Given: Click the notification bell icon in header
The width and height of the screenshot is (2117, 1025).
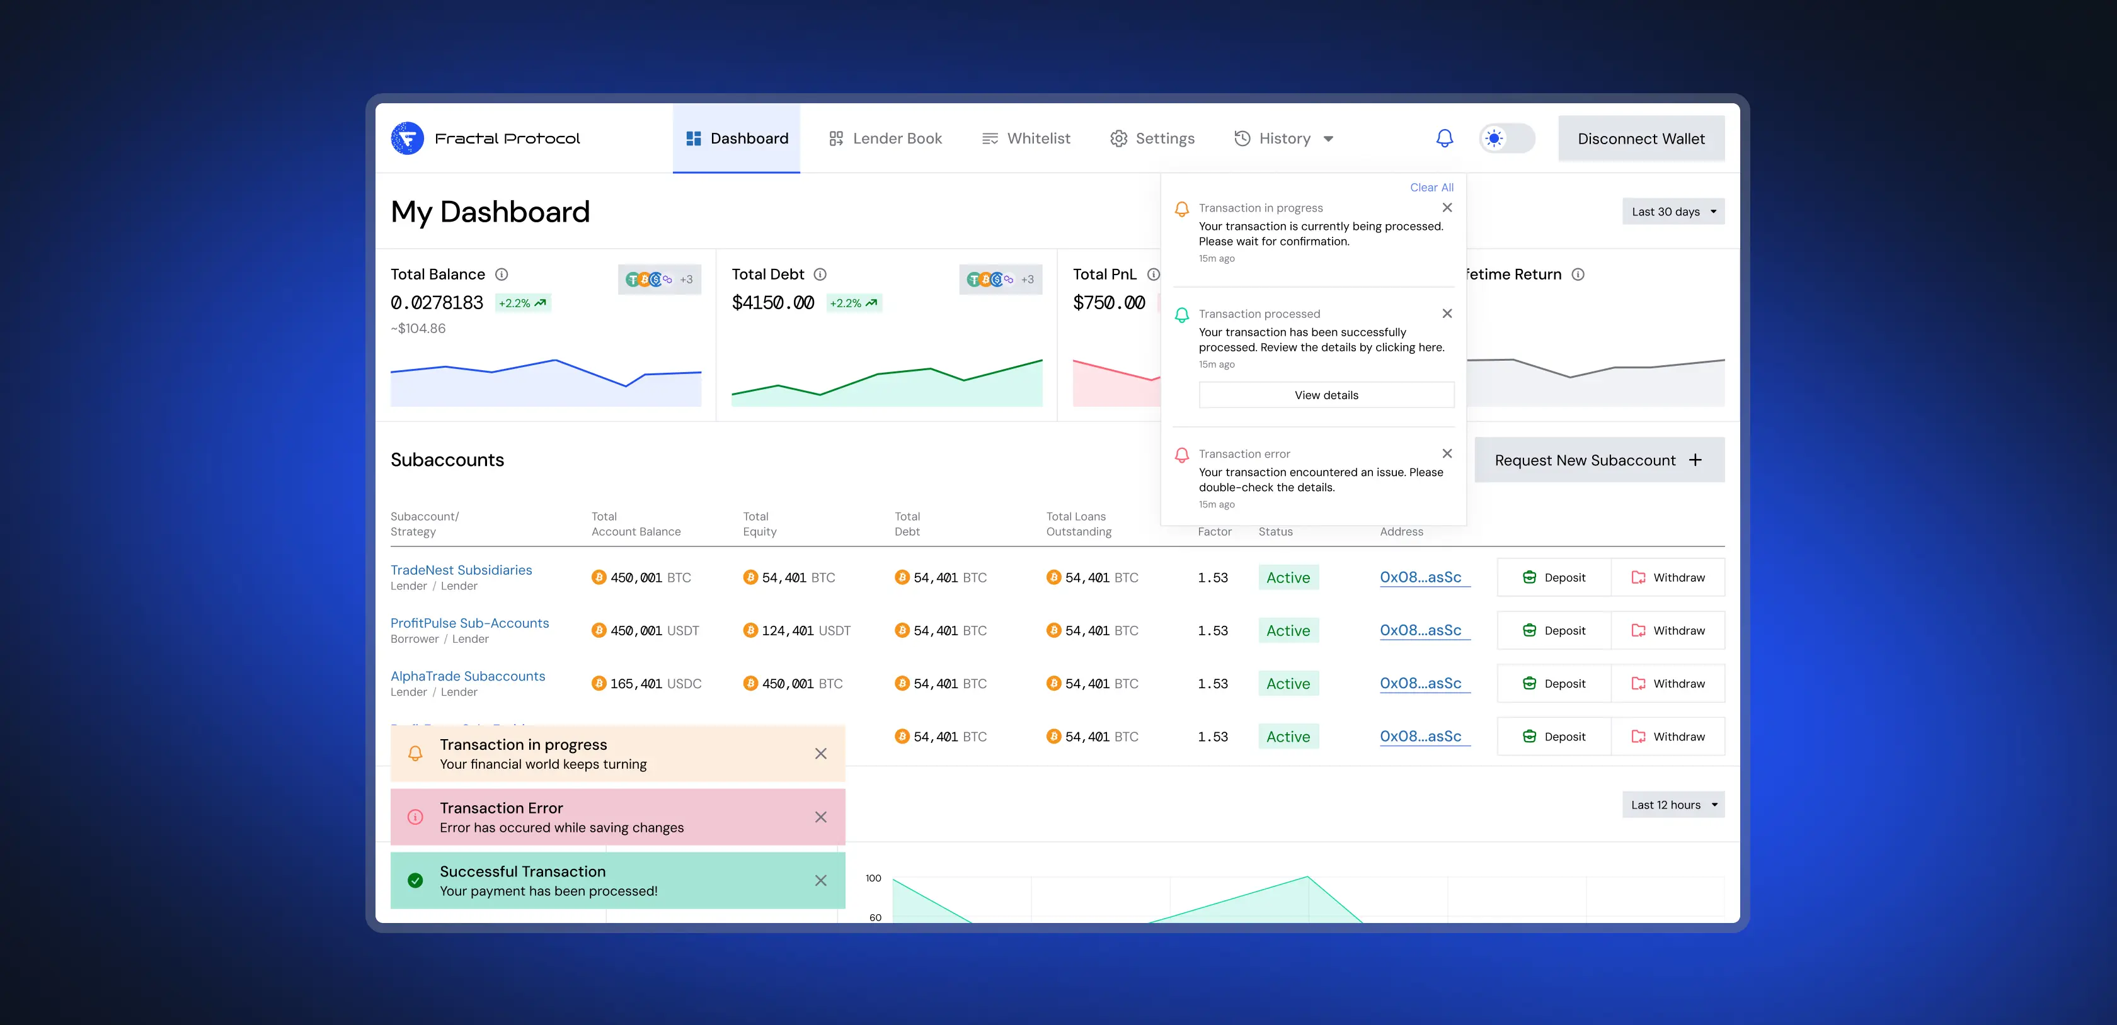Looking at the screenshot, I should pos(1444,138).
